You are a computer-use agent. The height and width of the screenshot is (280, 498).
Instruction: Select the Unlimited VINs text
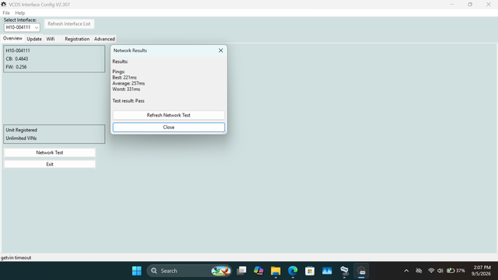21,138
